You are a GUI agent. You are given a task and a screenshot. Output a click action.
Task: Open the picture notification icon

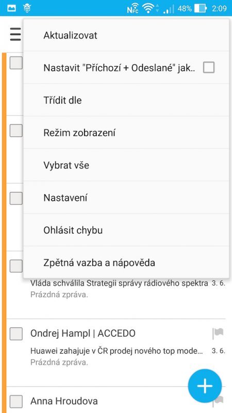[11, 8]
